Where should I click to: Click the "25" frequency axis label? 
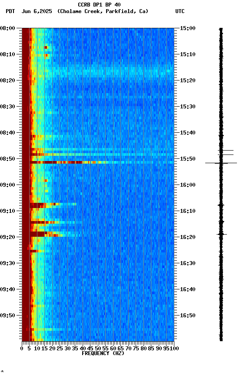[60, 349]
